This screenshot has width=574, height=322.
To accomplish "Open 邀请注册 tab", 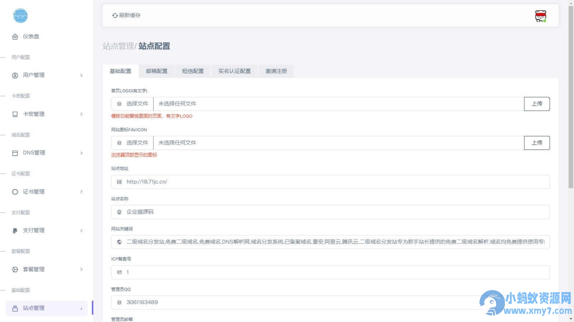I will pyautogui.click(x=276, y=71).
